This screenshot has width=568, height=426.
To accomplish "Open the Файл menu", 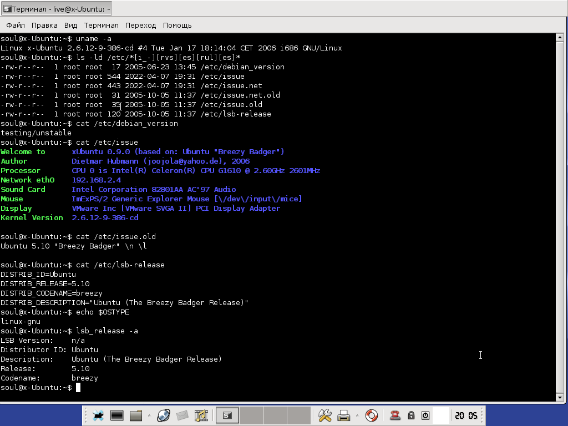I will click(16, 26).
